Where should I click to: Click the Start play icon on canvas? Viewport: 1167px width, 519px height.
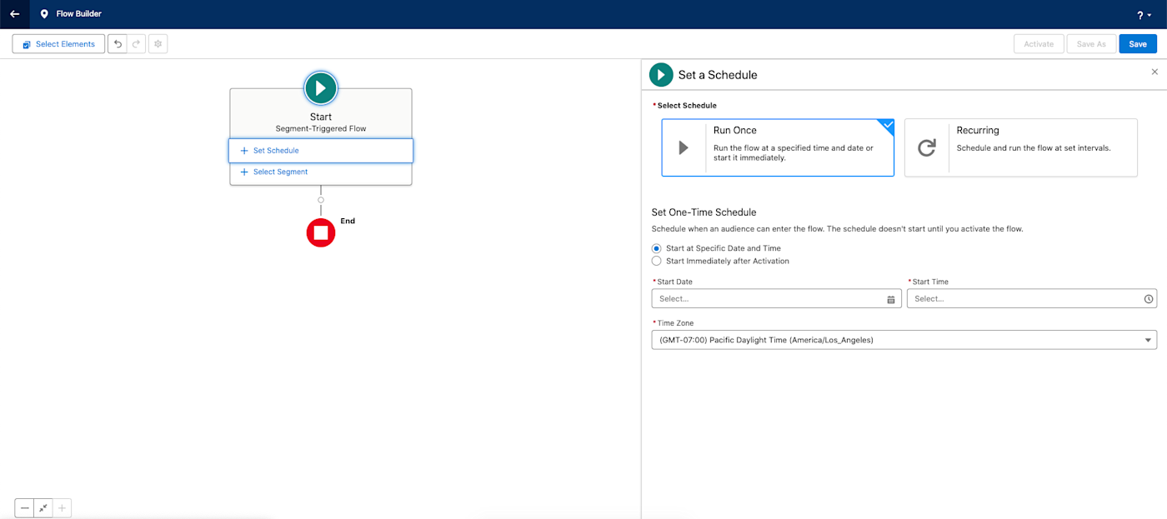321,87
